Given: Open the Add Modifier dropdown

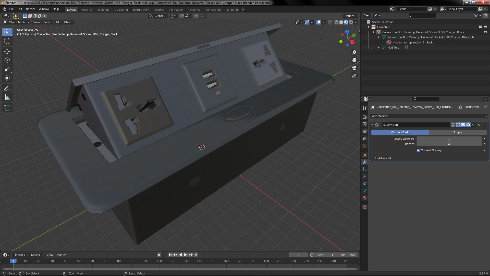Looking at the screenshot, I should click(x=429, y=116).
